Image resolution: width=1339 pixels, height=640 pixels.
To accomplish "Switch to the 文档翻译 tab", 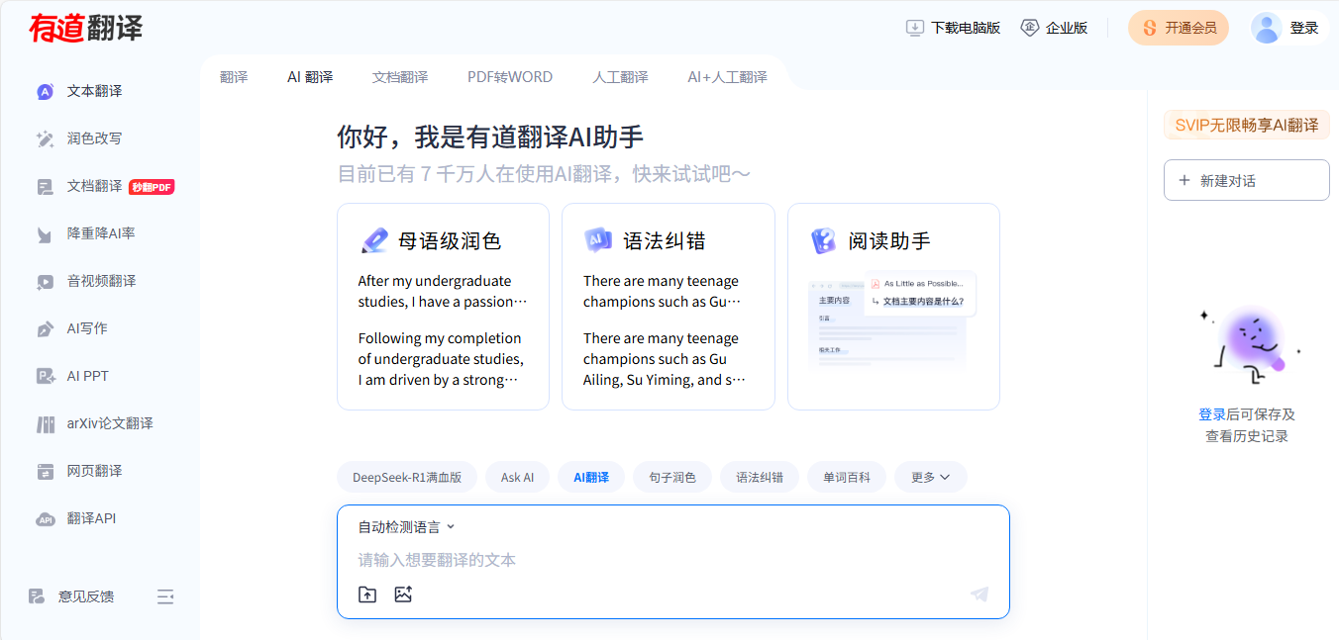I will click(400, 77).
